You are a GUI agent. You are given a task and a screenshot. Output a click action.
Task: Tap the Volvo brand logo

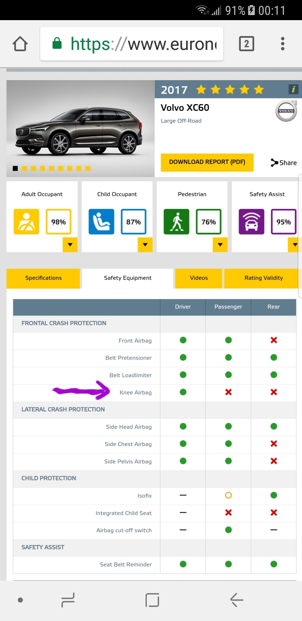point(286,111)
